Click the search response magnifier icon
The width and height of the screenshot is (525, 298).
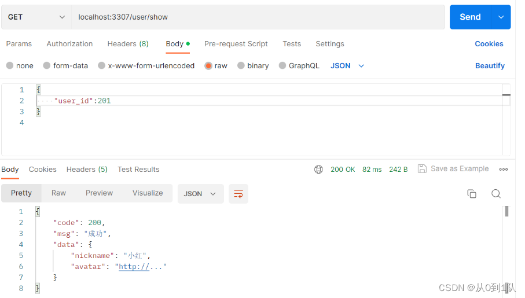click(x=496, y=193)
